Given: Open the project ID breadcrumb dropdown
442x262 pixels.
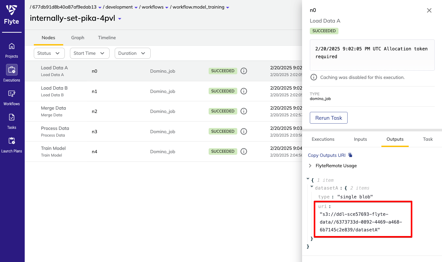Looking at the screenshot, I should [x=100, y=8].
